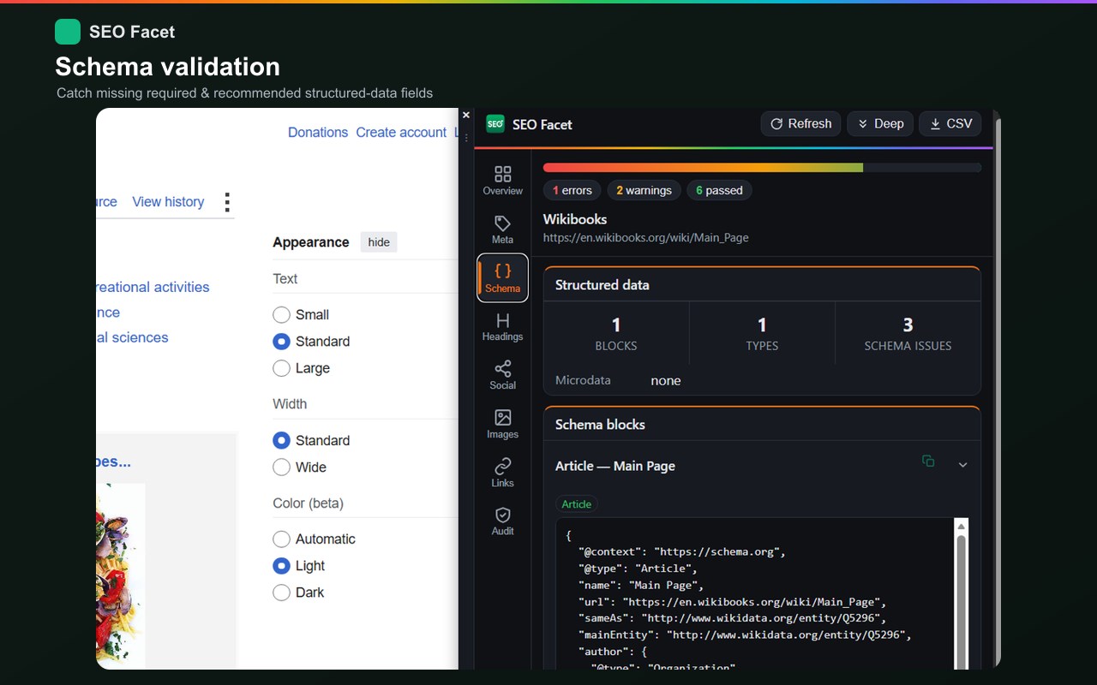Open the Donations link
The width and height of the screenshot is (1097, 685).
tap(318, 133)
